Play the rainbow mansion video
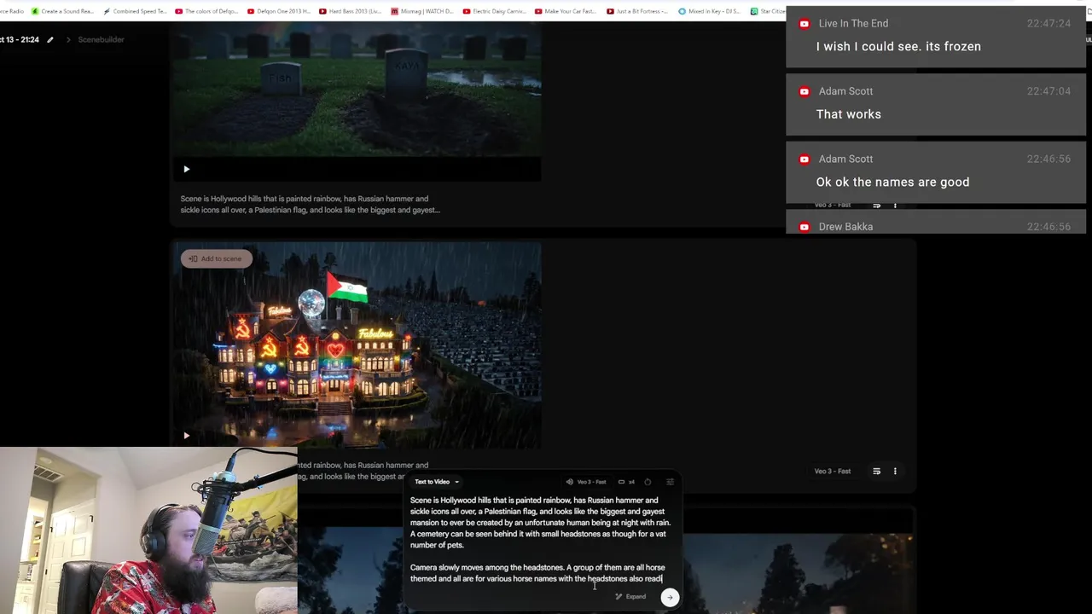This screenshot has width=1092, height=614. tap(186, 436)
